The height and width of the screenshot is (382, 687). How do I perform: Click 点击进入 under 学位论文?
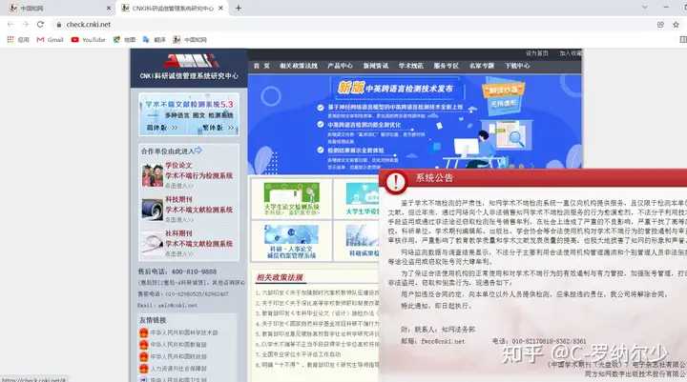[179, 186]
